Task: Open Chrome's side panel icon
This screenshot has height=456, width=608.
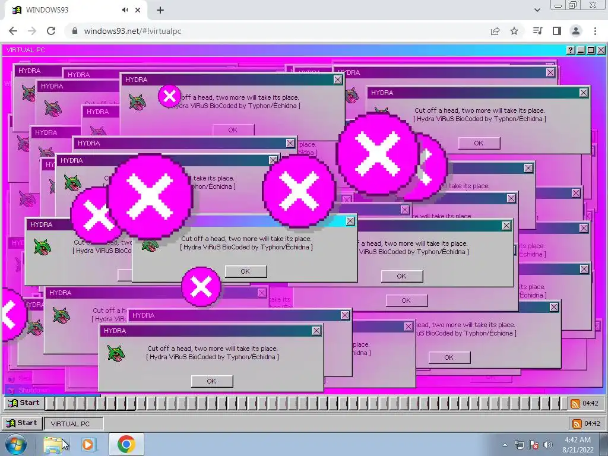Action: 557,31
